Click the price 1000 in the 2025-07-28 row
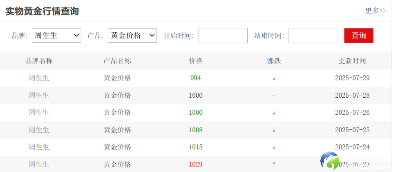 tap(196, 95)
